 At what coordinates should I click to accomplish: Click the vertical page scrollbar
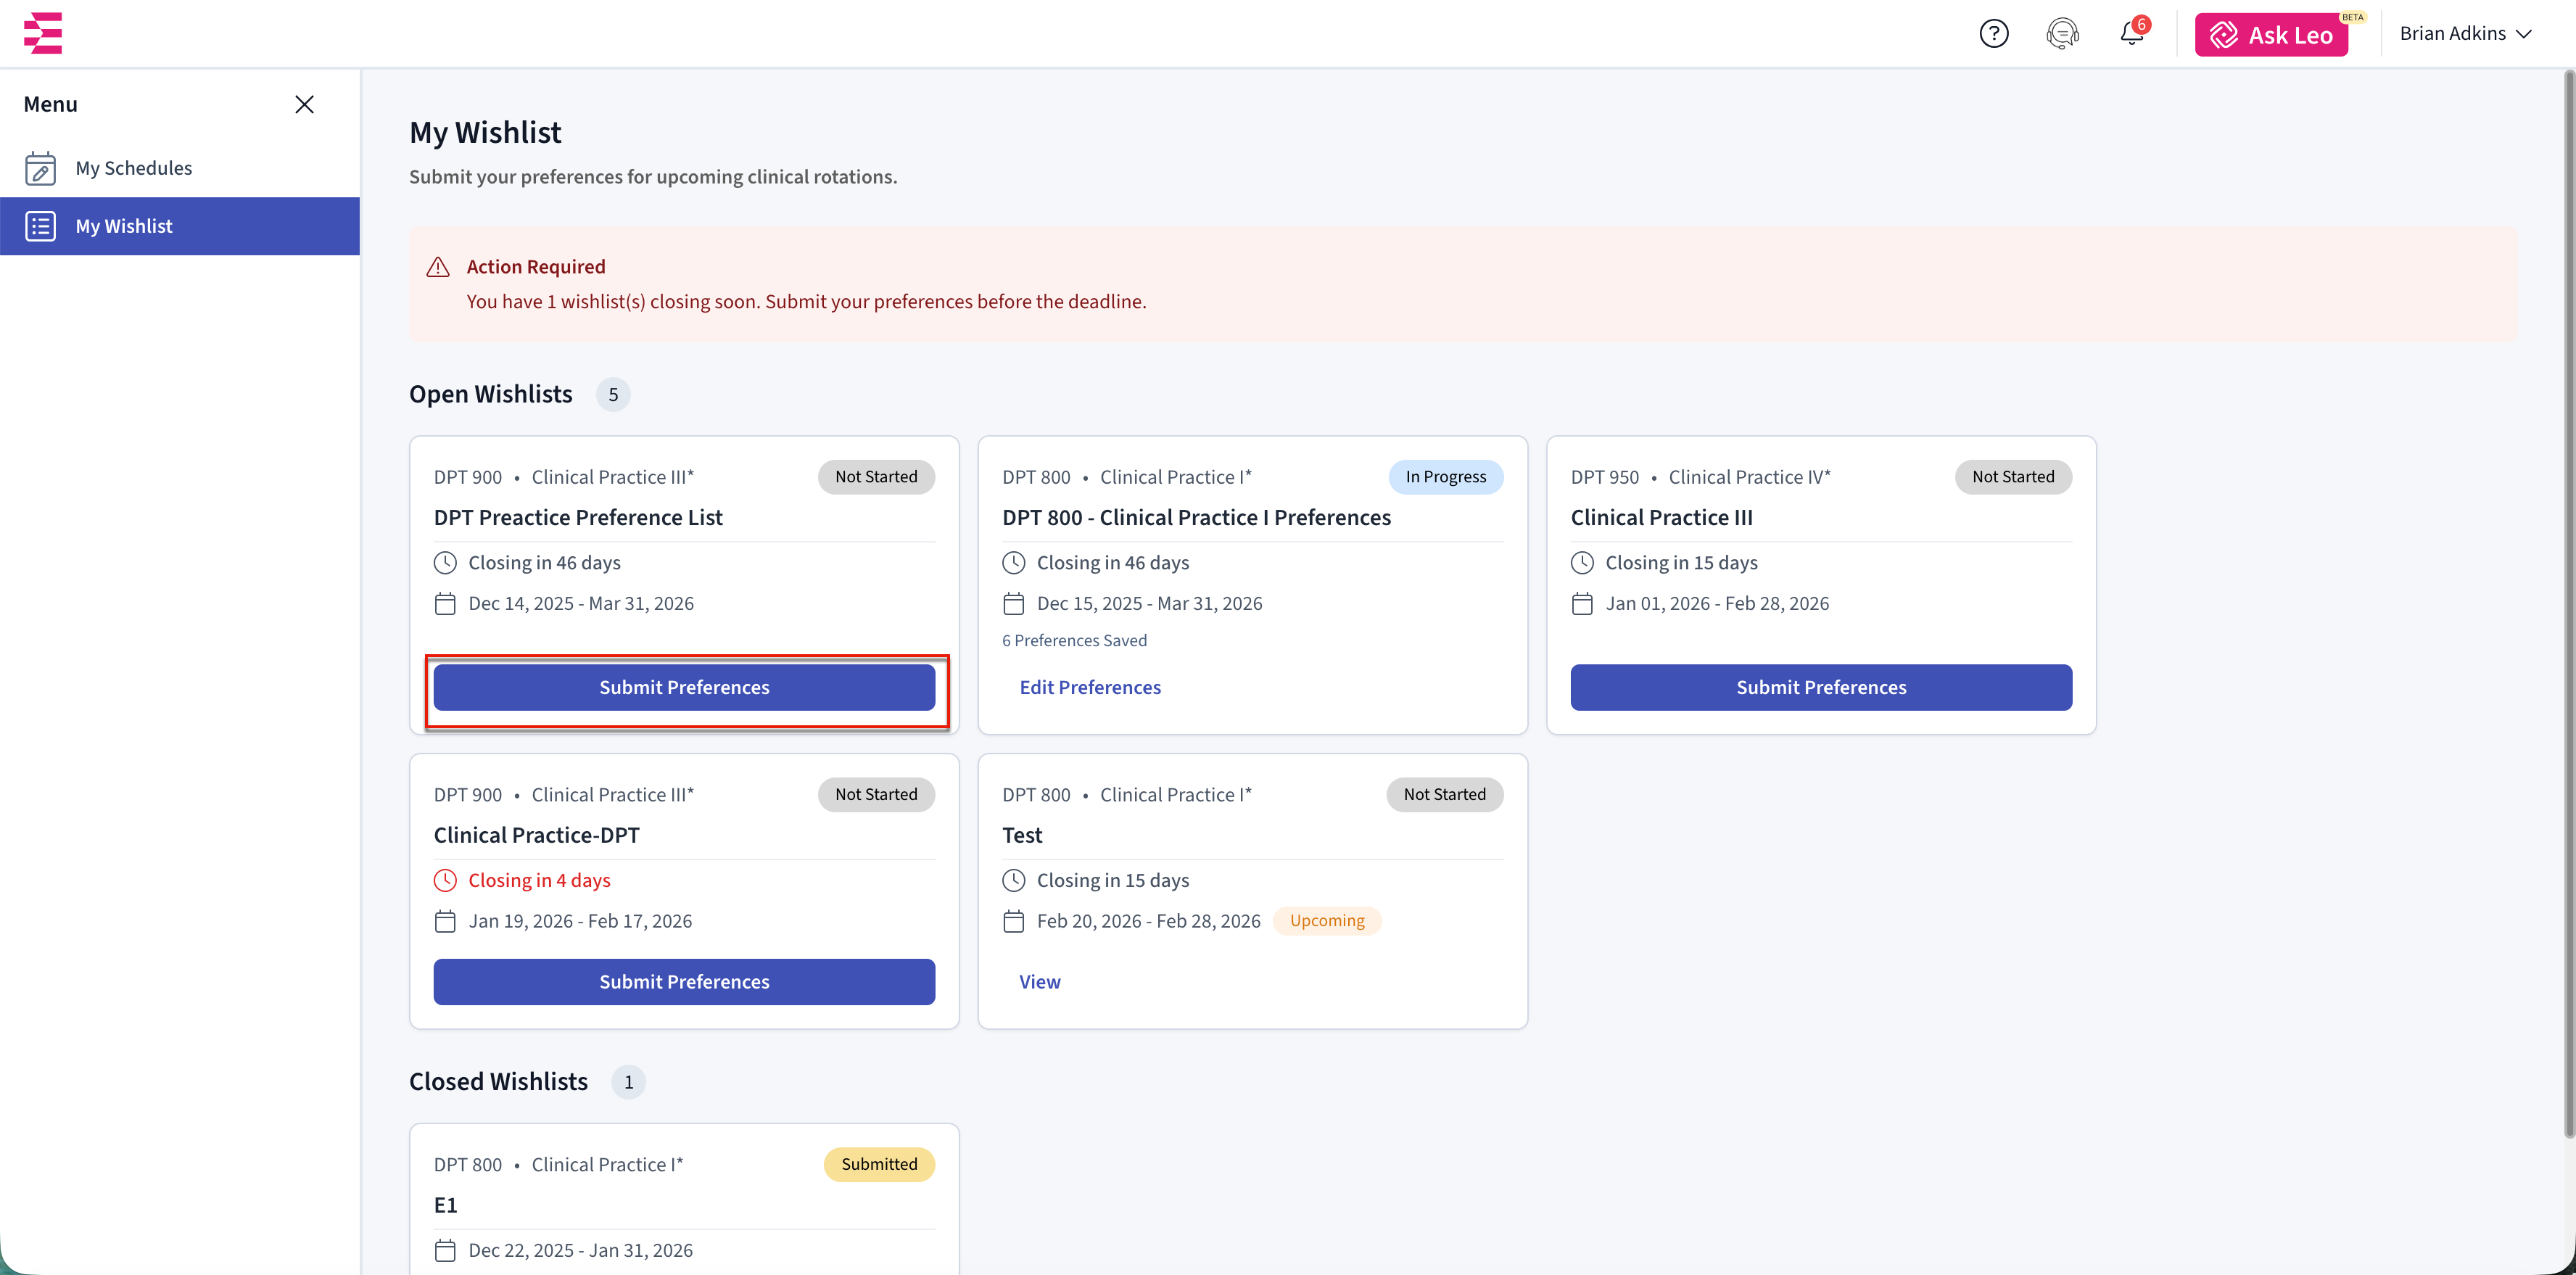coord(2567,600)
